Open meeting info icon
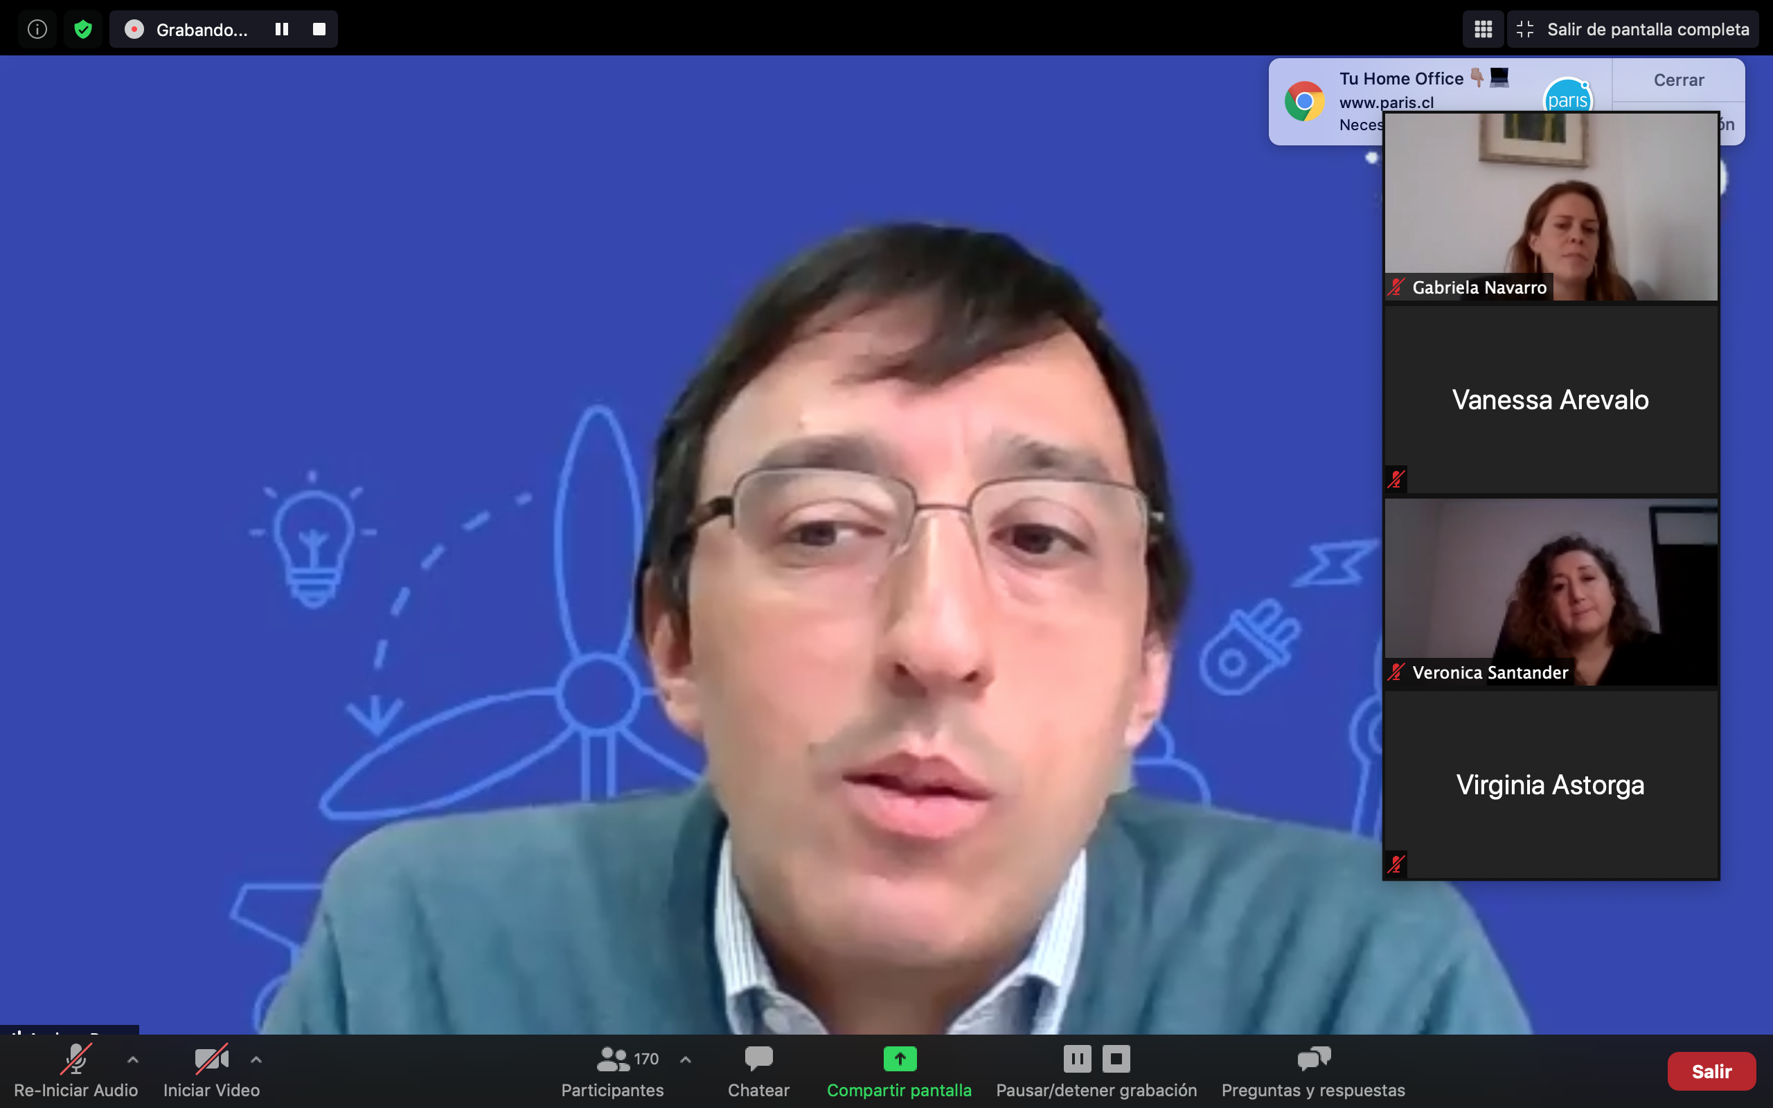 click(37, 29)
